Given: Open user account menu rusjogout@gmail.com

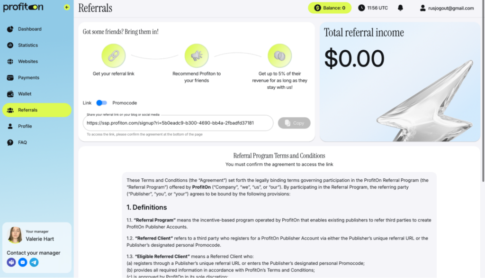Looking at the screenshot, I should pos(447,8).
